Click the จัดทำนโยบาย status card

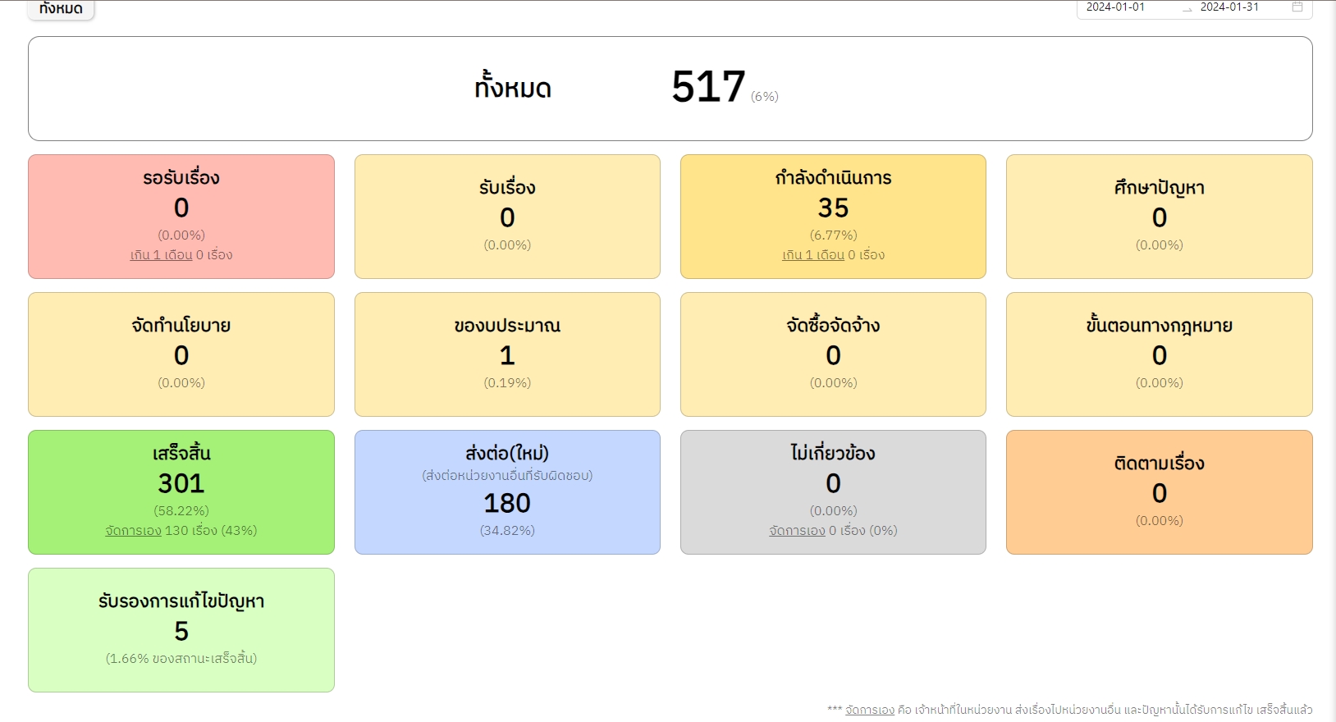(181, 354)
